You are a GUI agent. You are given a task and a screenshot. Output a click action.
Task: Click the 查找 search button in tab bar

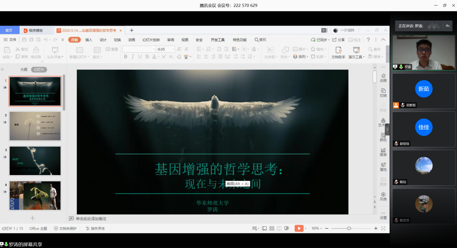click(x=260, y=40)
